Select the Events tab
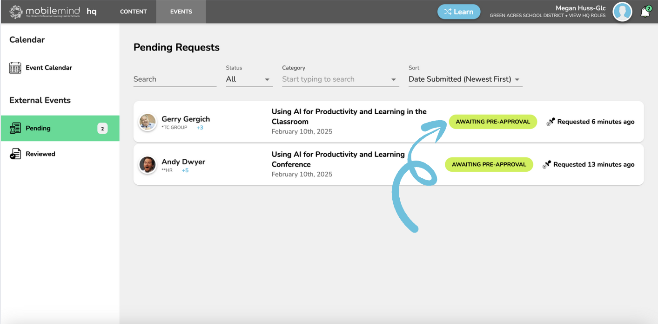Screen dimensions: 658x324 coord(181,12)
